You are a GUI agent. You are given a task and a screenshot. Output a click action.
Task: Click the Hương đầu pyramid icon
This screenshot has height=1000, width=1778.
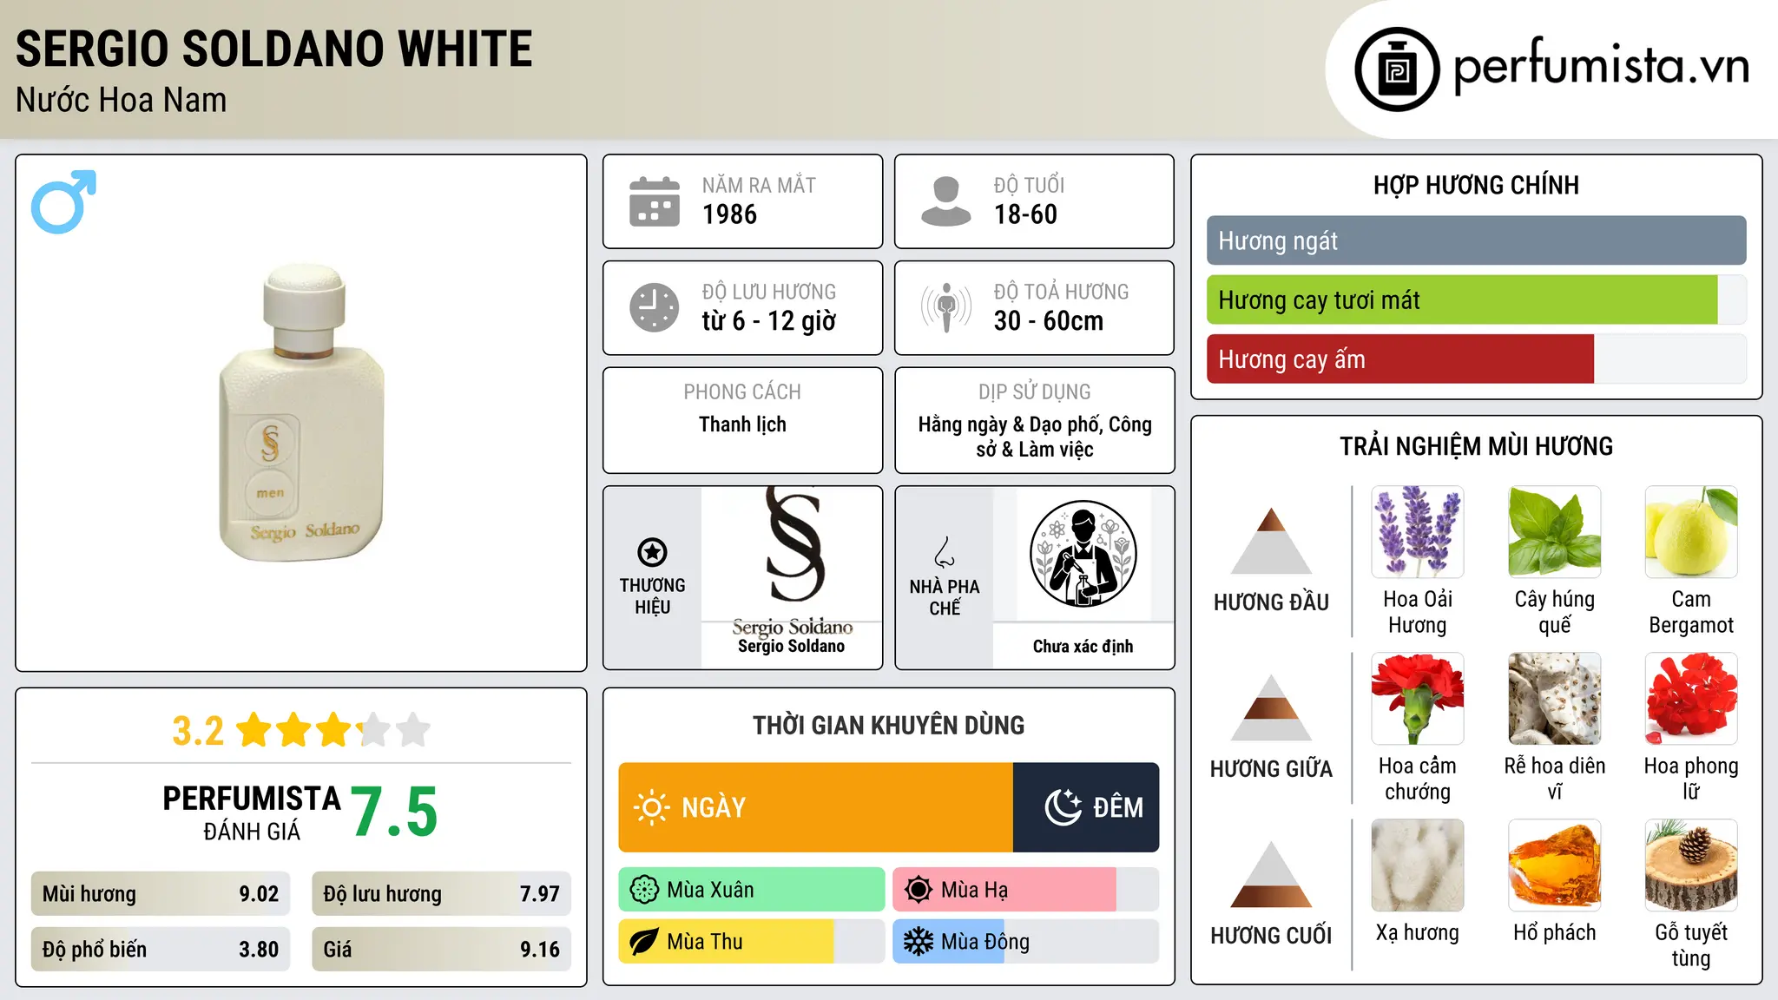(x=1271, y=541)
